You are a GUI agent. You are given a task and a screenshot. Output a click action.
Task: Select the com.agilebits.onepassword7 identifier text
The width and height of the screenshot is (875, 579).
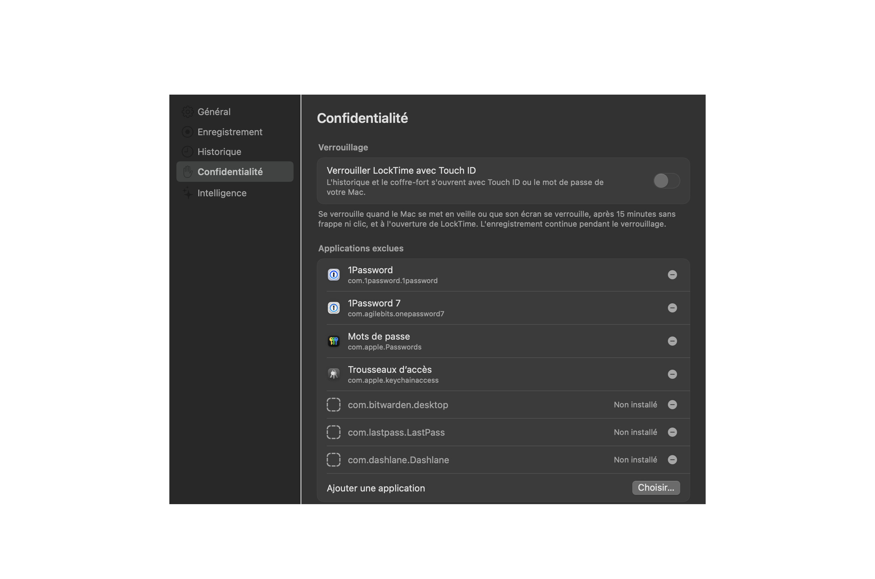click(x=396, y=314)
